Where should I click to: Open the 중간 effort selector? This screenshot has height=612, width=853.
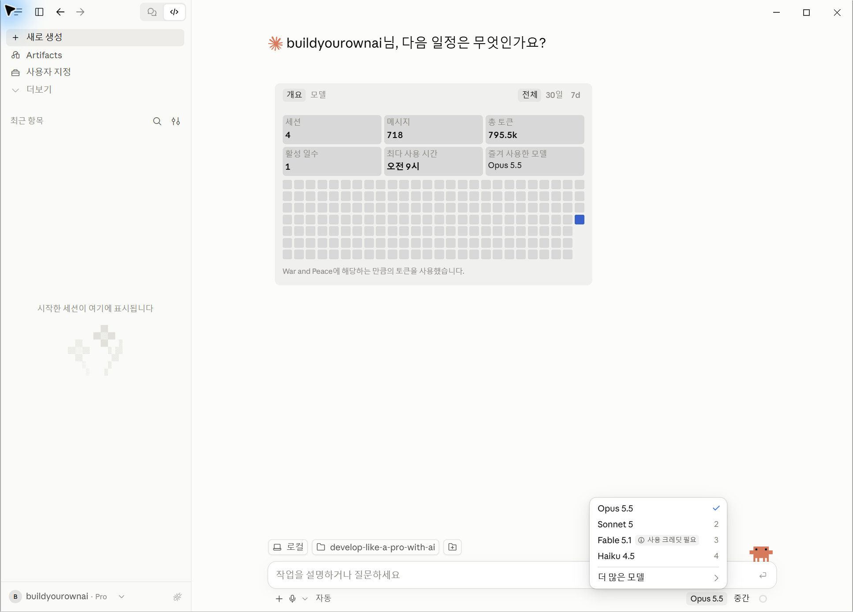(741, 598)
